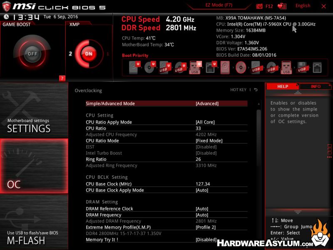Open the favorites heart icon
The width and height of the screenshot is (333, 250).
pyautogui.click(x=282, y=6)
